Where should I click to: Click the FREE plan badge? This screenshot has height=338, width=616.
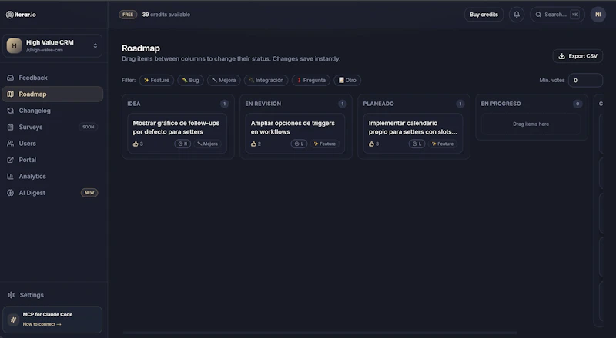click(128, 15)
